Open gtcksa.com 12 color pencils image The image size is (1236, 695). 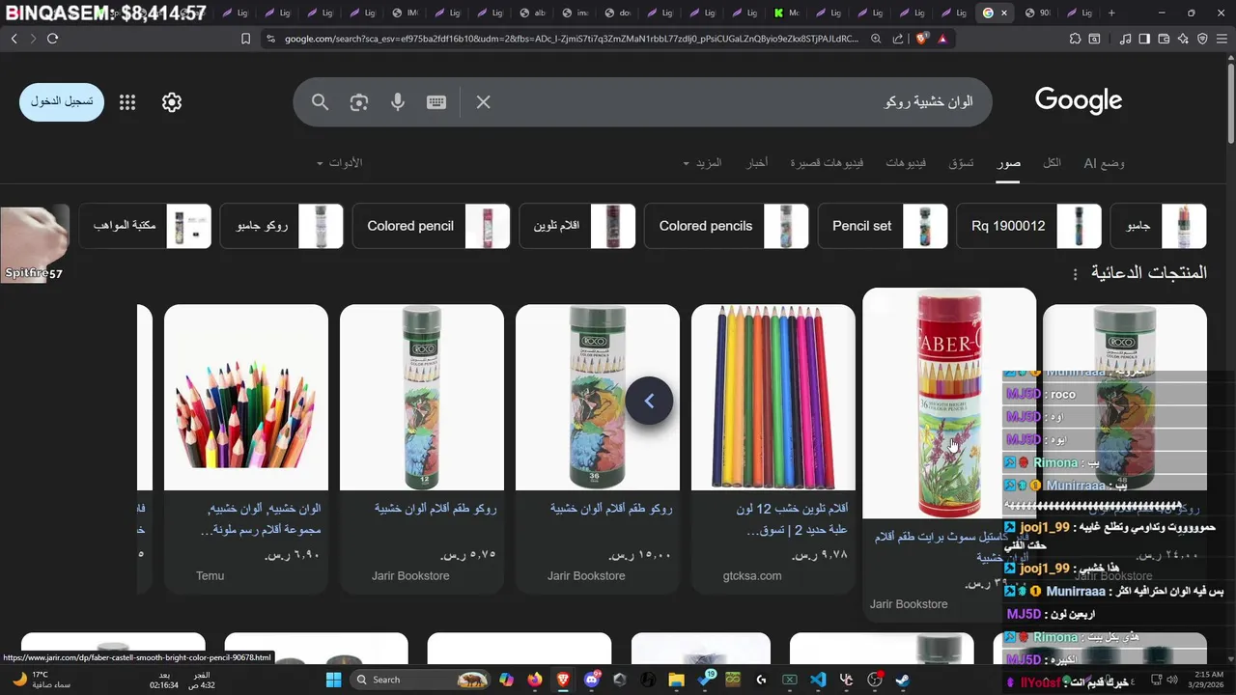click(773, 398)
